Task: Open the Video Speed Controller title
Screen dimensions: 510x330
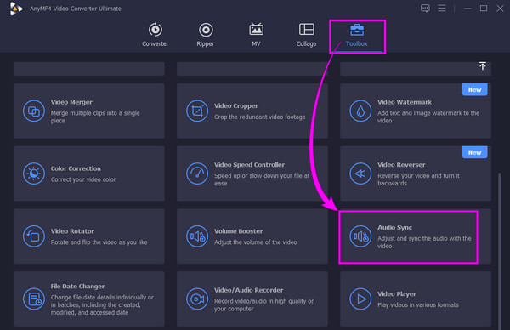Action: coord(249,165)
